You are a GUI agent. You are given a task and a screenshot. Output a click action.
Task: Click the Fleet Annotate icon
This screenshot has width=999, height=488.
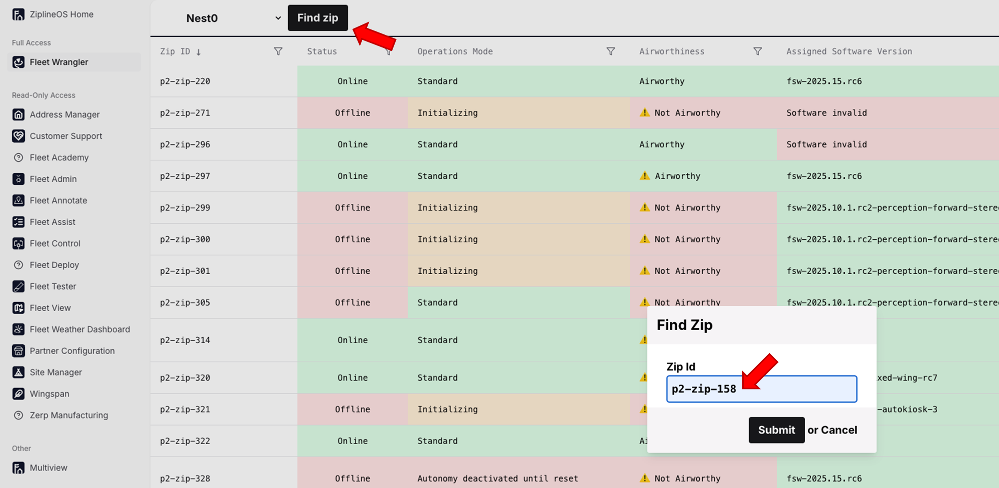pyautogui.click(x=18, y=200)
